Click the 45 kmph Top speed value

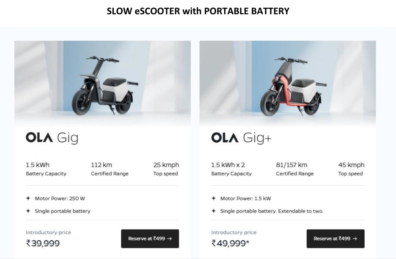click(351, 165)
